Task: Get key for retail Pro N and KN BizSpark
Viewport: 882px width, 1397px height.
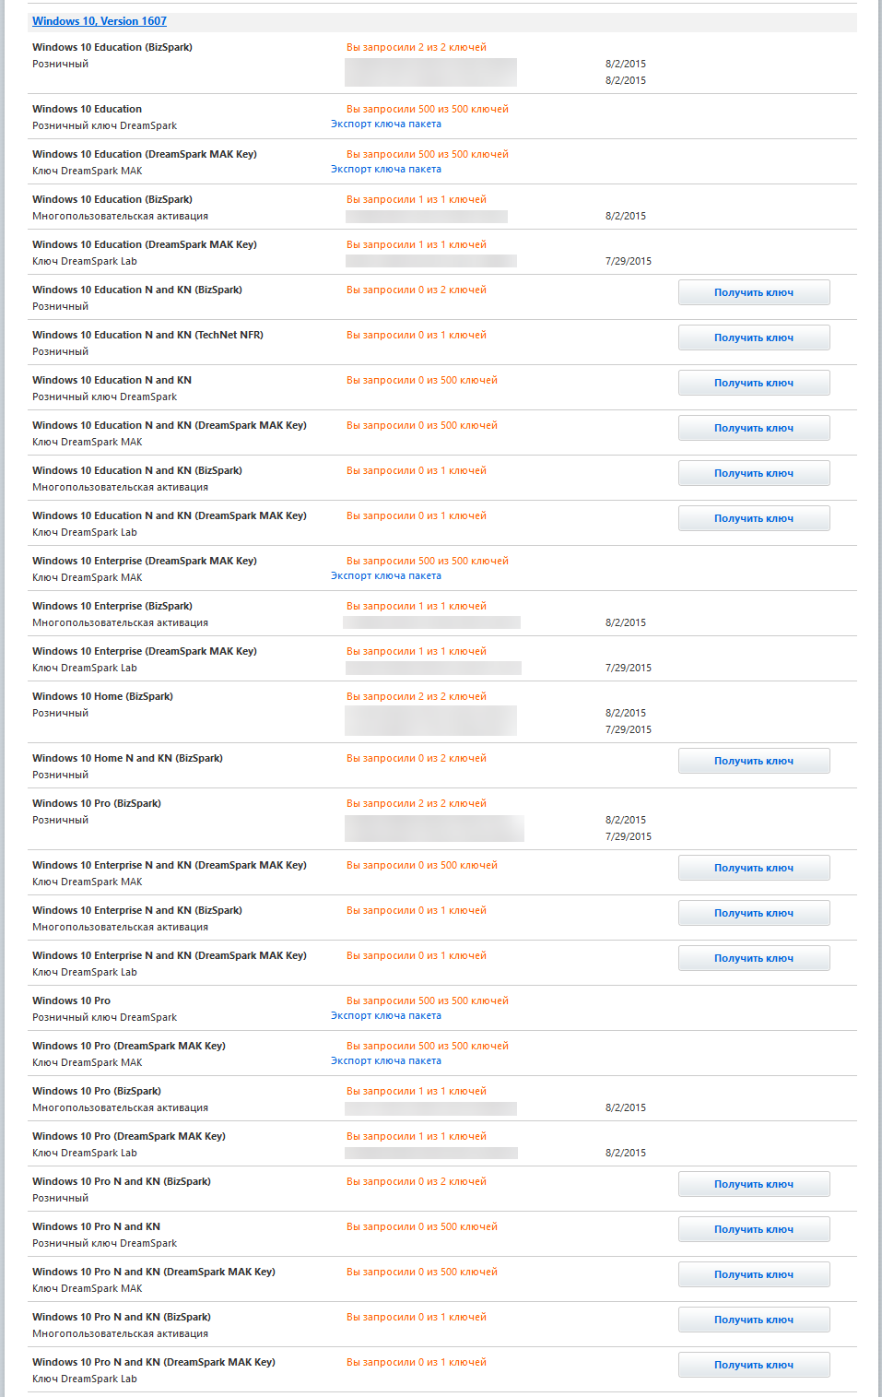Action: point(753,1184)
